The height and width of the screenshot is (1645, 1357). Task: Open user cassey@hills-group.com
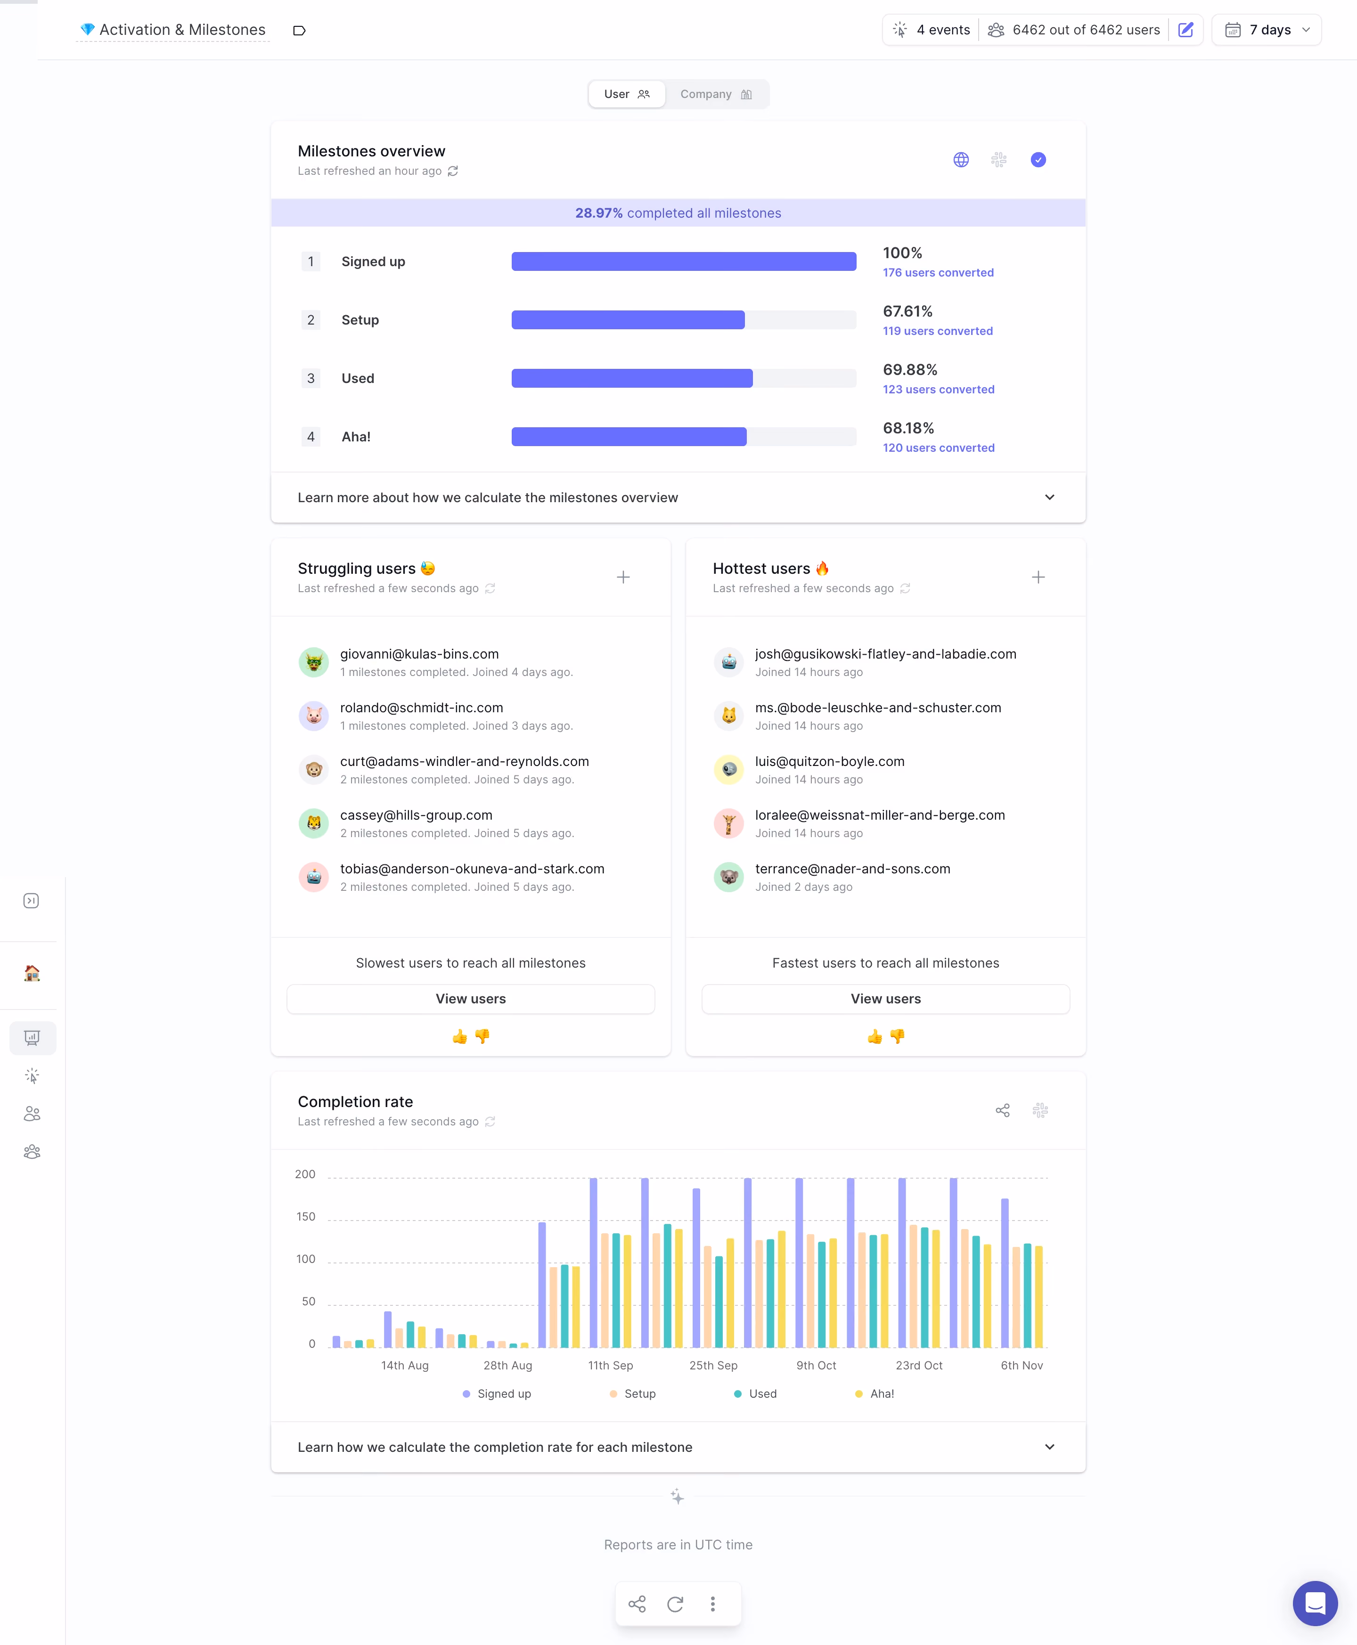click(416, 815)
